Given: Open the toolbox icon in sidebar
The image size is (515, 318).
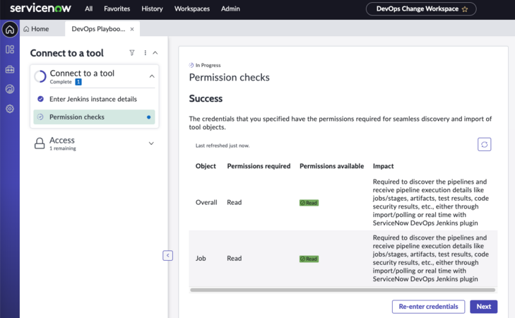Looking at the screenshot, I should point(10,69).
